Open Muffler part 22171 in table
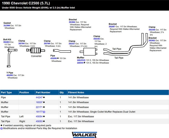 pyautogui.click(x=39, y=107)
